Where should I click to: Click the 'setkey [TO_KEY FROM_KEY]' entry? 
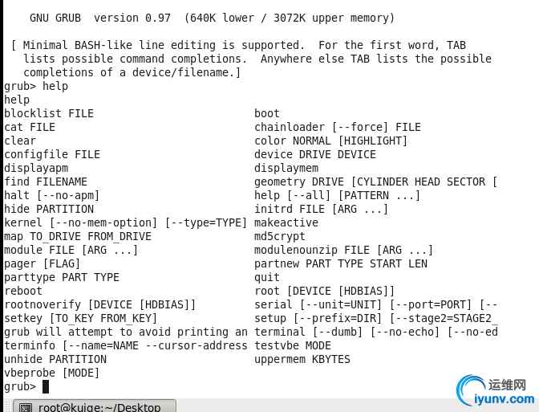point(81,318)
